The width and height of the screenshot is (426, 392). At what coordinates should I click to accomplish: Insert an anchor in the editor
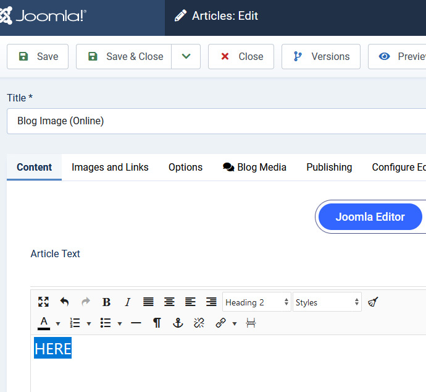pos(178,323)
